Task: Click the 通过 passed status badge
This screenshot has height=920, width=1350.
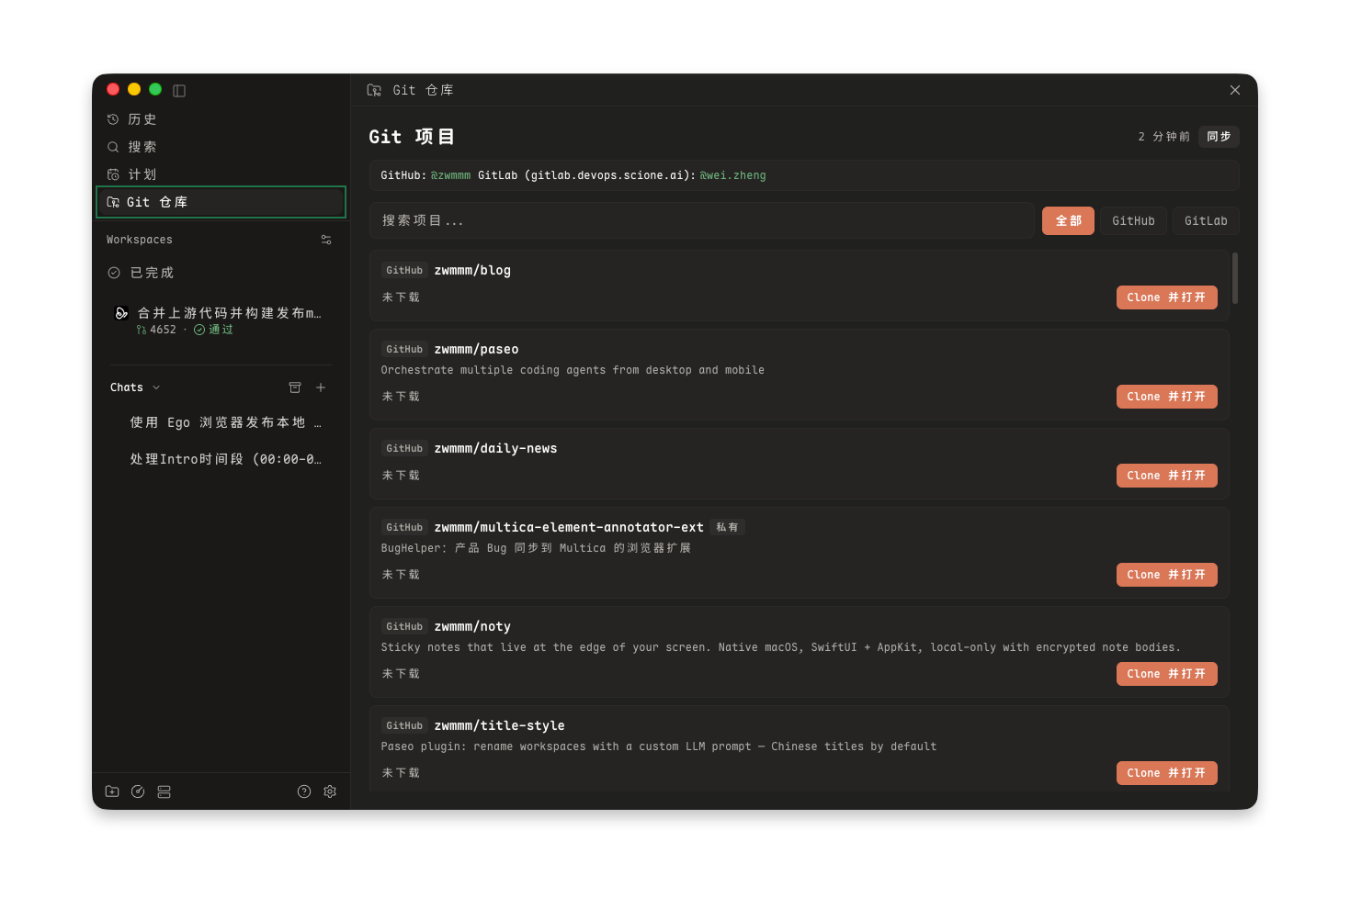Action: [x=213, y=330]
